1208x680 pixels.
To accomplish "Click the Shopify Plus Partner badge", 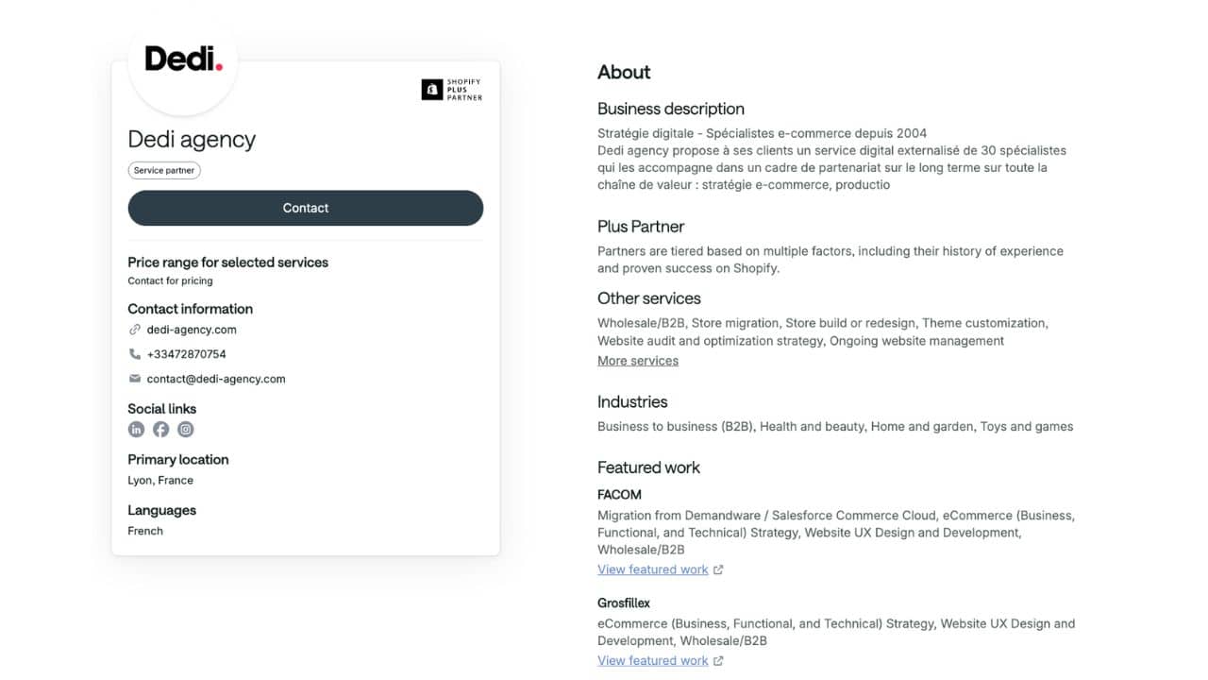I will (x=451, y=90).
